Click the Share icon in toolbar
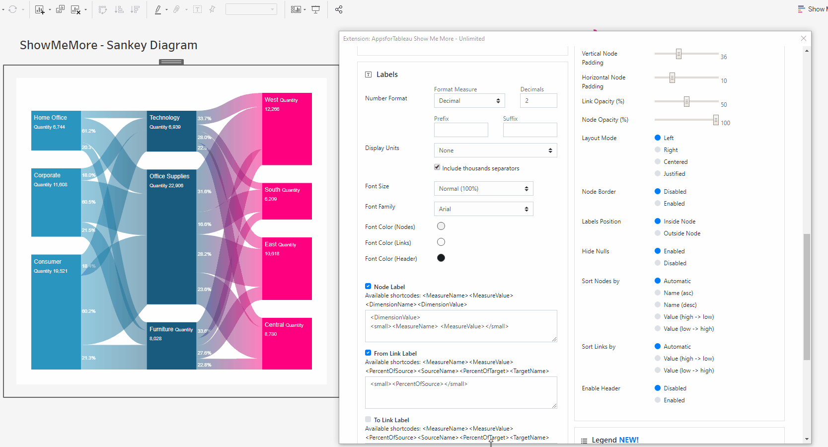The width and height of the screenshot is (828, 447). point(339,9)
